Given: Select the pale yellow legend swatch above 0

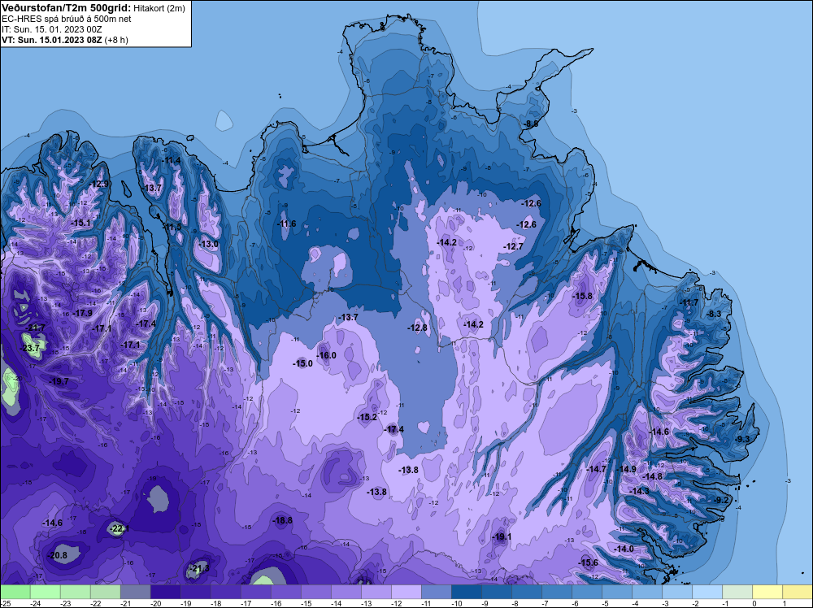Looking at the screenshot, I should [767, 592].
